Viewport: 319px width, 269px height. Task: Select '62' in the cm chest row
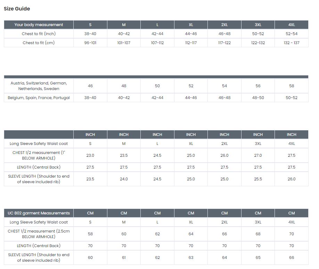coord(157,234)
